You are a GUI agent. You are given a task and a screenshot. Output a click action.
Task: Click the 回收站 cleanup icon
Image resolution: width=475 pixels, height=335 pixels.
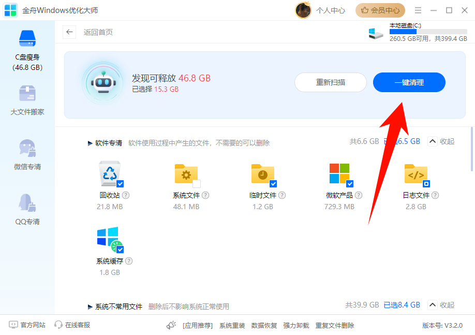pyautogui.click(x=109, y=174)
